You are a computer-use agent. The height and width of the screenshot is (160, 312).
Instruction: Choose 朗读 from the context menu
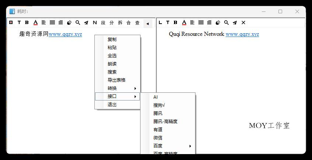click(117, 64)
